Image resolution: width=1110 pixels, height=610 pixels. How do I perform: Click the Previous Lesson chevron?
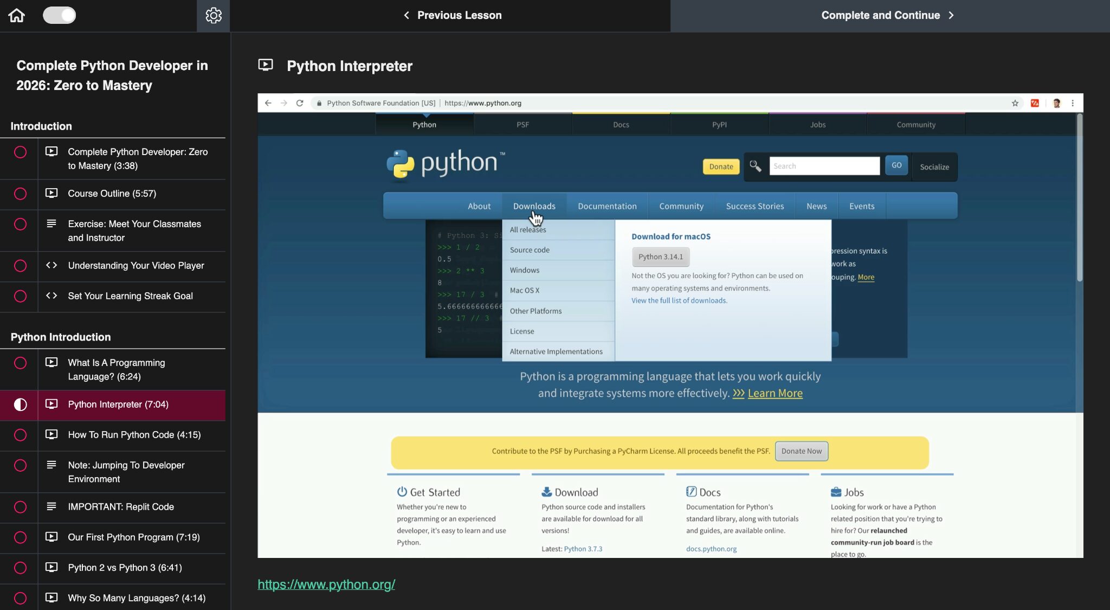pyautogui.click(x=406, y=15)
